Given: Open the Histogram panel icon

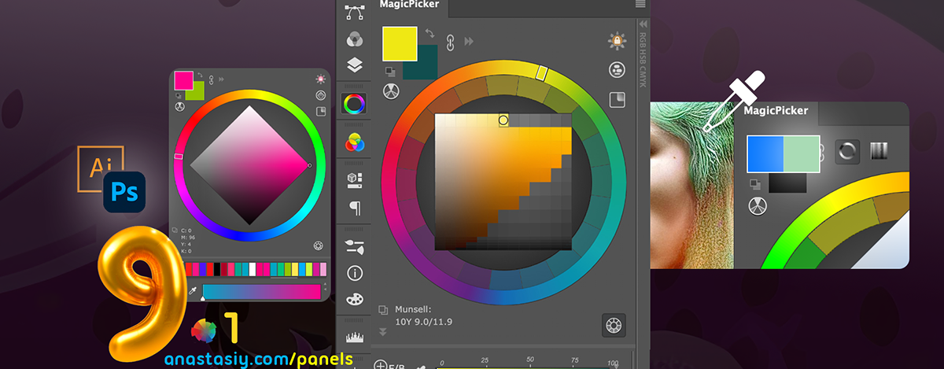Looking at the screenshot, I should coord(354,337).
